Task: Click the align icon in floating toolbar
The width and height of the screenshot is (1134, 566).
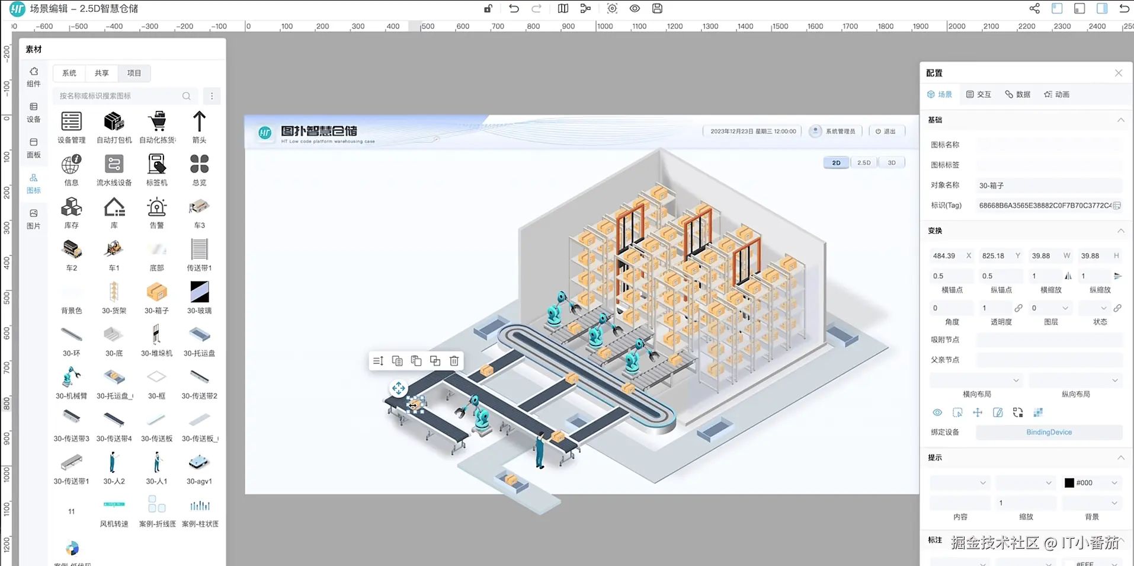Action: (379, 360)
